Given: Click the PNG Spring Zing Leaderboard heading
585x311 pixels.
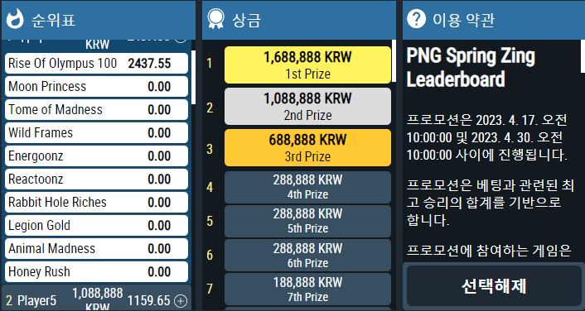Looking at the screenshot, I should (471, 68).
